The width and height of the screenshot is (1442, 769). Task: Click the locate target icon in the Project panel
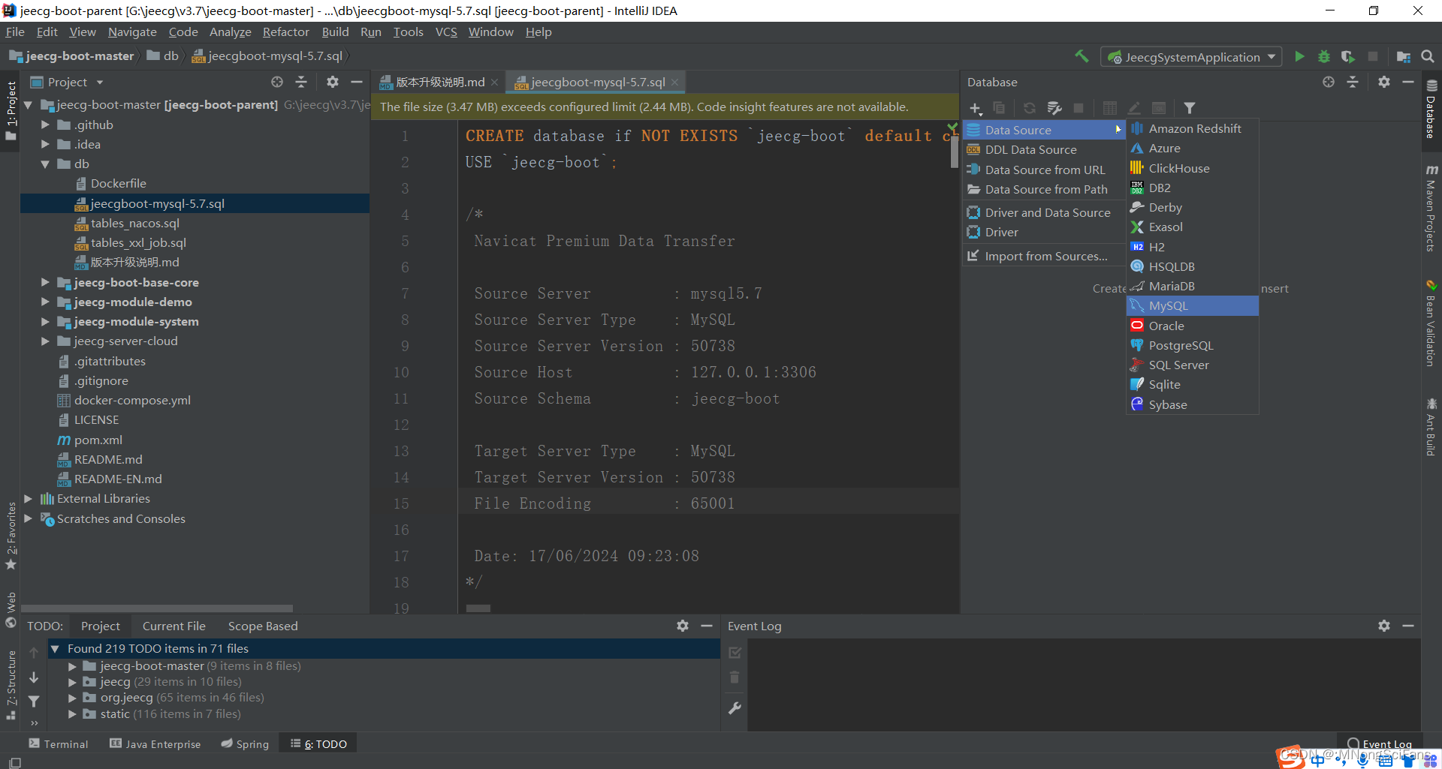click(x=277, y=82)
